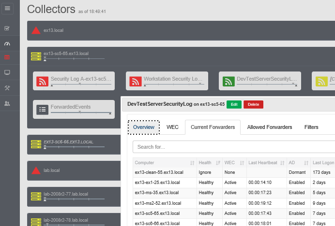This screenshot has height=226, width=335.
Task: Click red feed icon of Workstation Security Log
Action: click(x=136, y=81)
